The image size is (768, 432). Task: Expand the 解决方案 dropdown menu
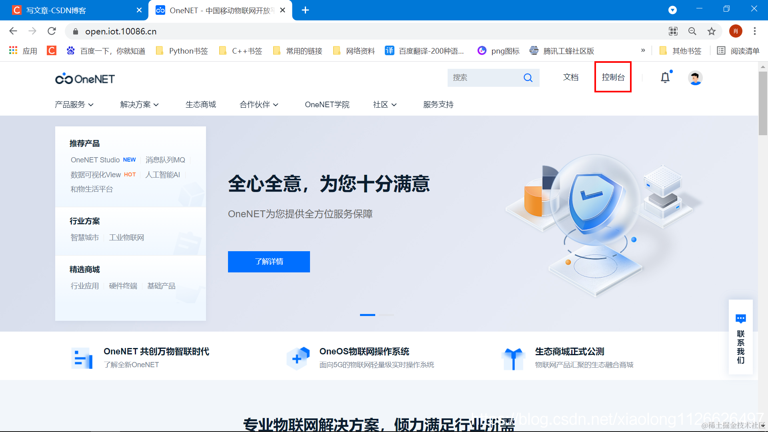click(139, 104)
